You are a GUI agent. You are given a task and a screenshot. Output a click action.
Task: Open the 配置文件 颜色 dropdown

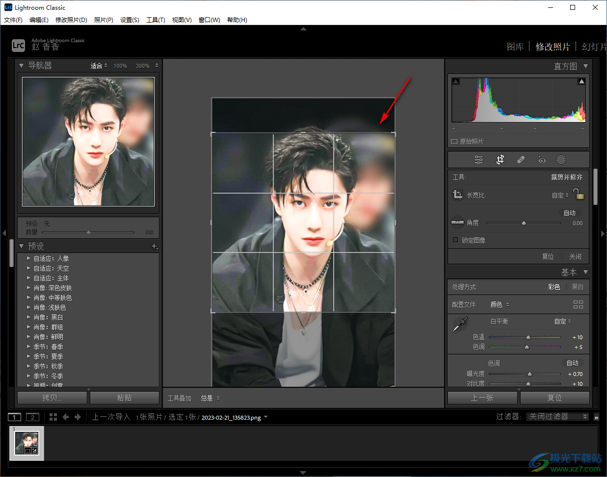[x=500, y=304]
